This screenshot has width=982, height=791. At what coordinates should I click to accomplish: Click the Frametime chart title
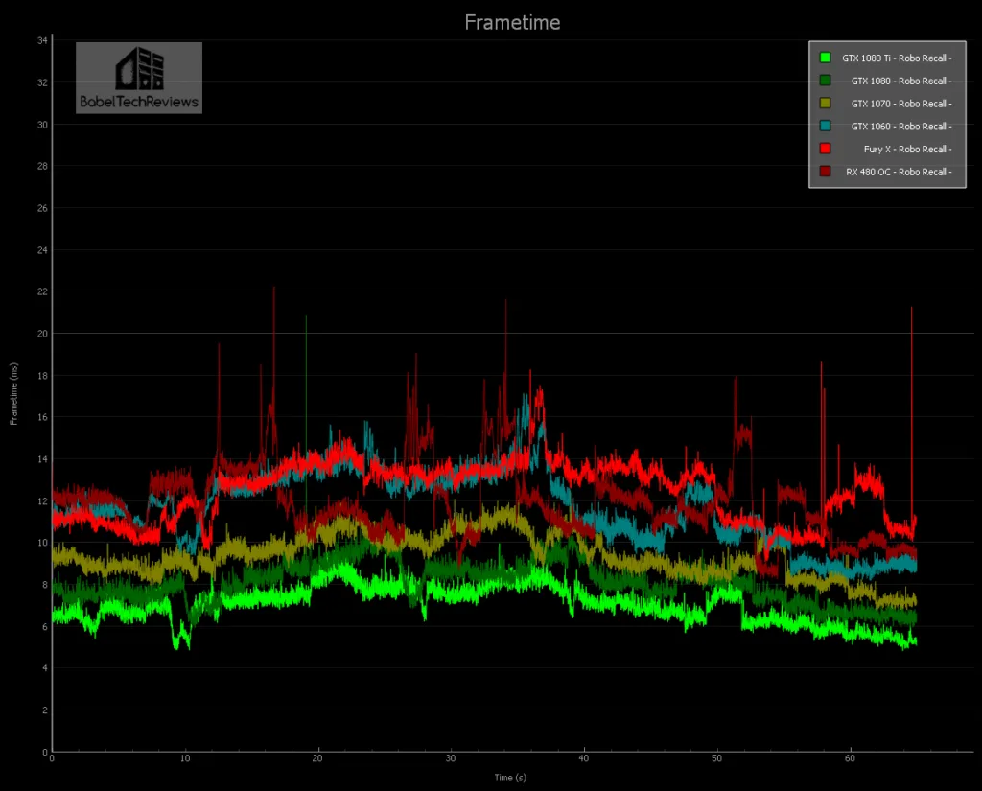[x=512, y=22]
